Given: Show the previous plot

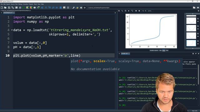Looking at the screenshot, I should (136, 11).
